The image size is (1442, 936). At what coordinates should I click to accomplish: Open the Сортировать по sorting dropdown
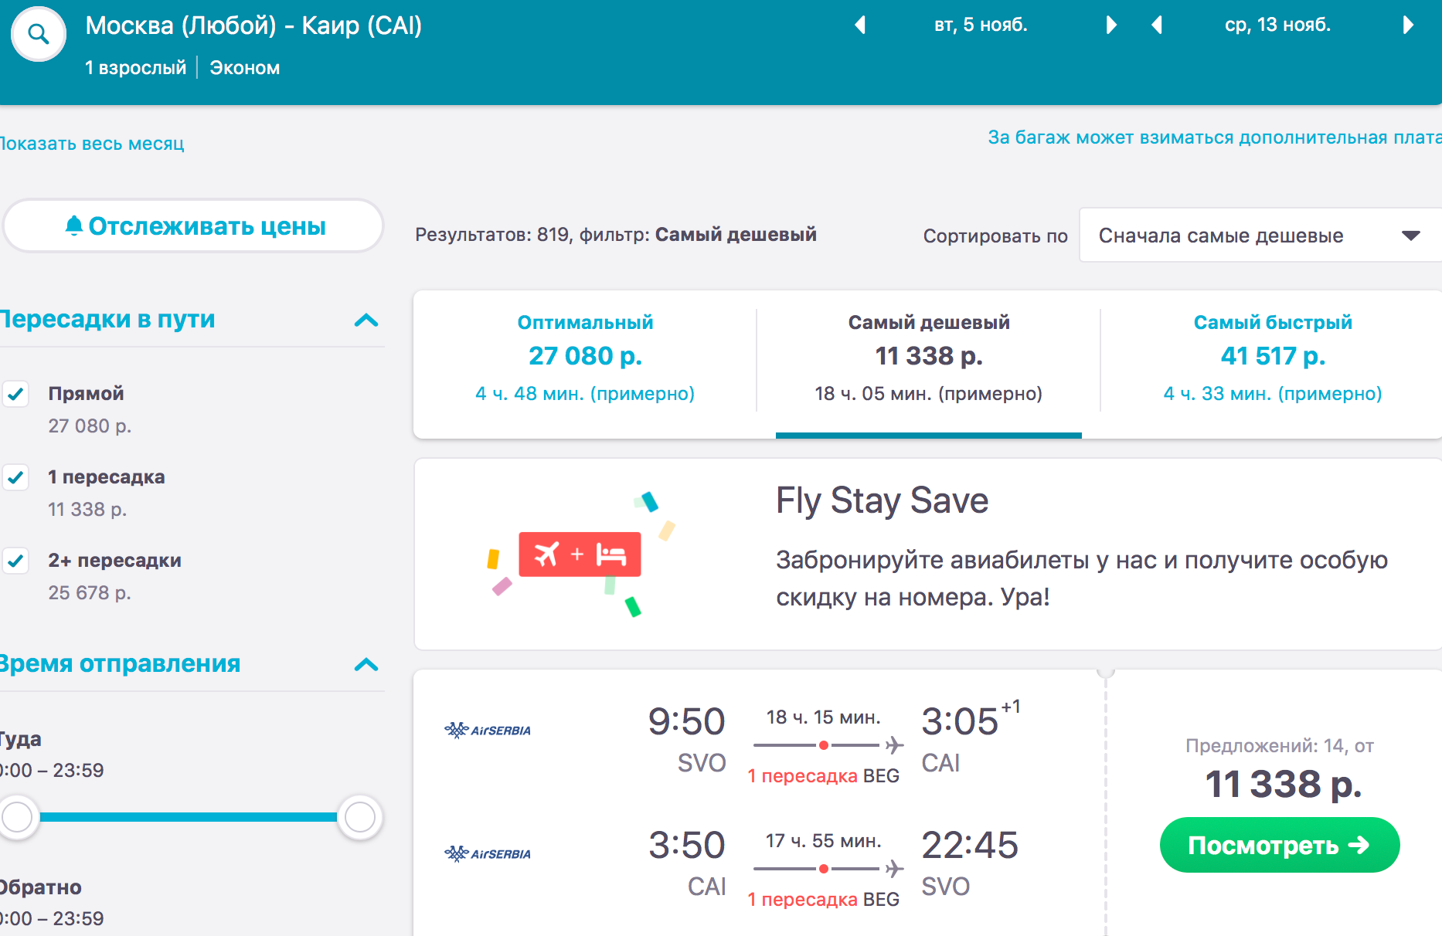[x=1259, y=236]
